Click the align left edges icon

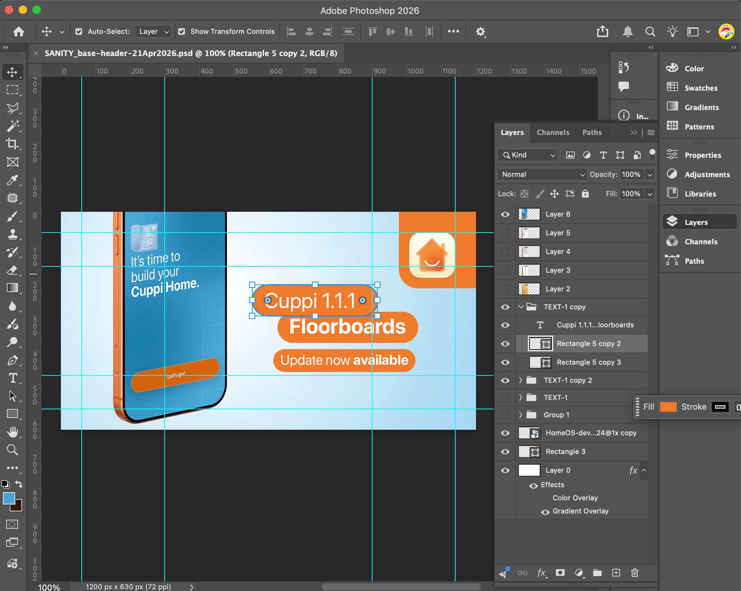point(292,31)
